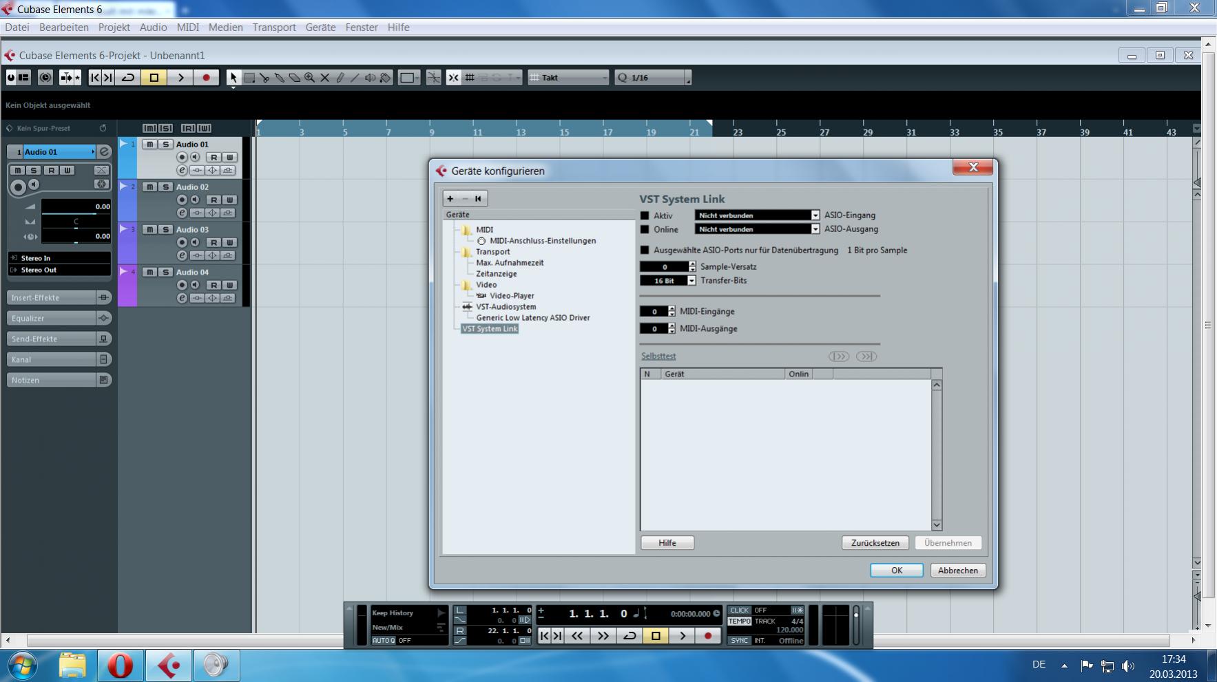Expand the Send-Effekte section

click(59, 339)
